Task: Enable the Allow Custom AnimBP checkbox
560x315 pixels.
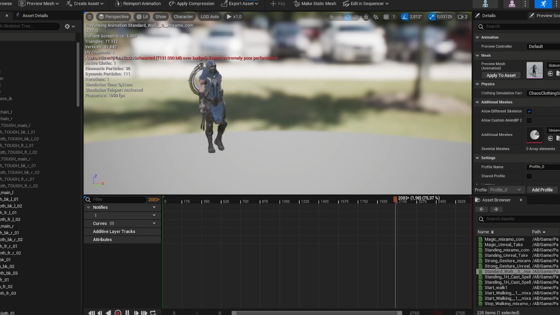Action: [x=529, y=121]
